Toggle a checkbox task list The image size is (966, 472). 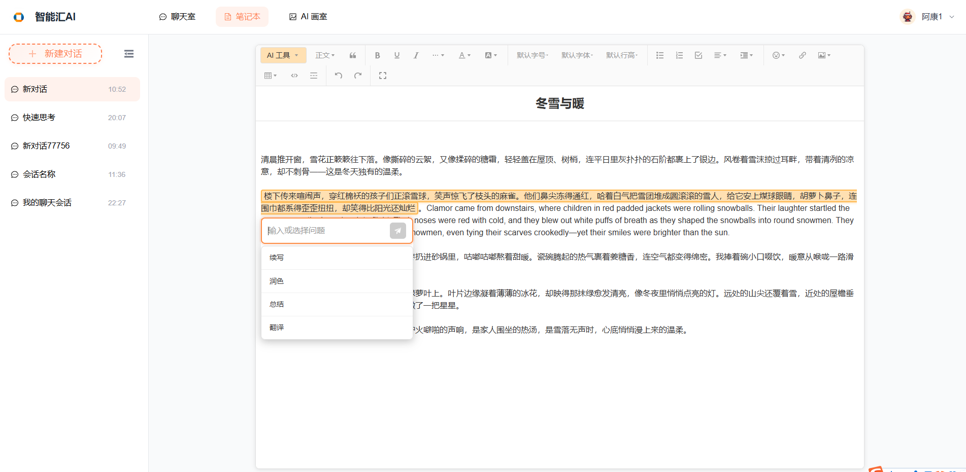(699, 55)
